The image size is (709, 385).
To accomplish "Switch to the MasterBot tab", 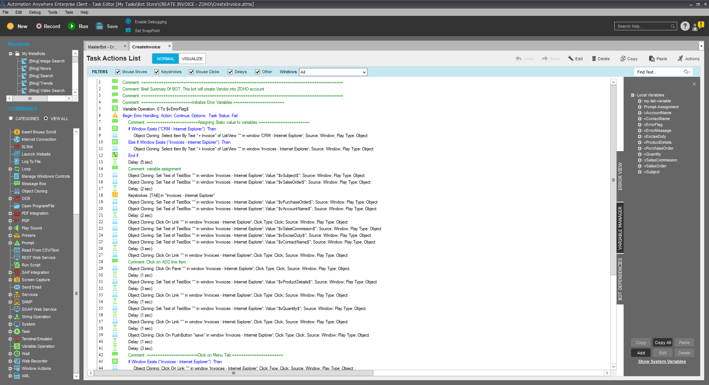I will tap(102, 47).
